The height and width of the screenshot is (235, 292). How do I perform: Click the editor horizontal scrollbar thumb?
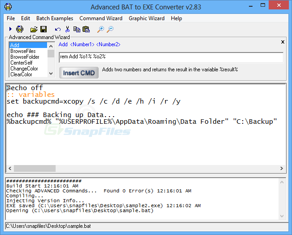pyautogui.click(x=35, y=168)
